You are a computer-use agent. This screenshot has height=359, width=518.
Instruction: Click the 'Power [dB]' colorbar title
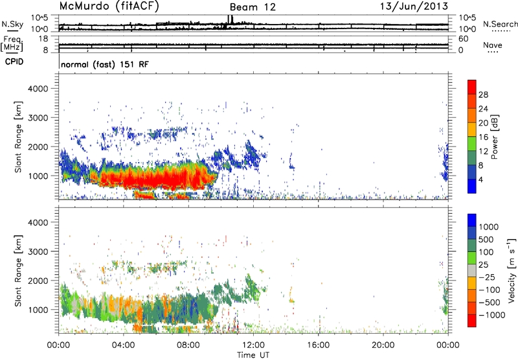[494, 137]
